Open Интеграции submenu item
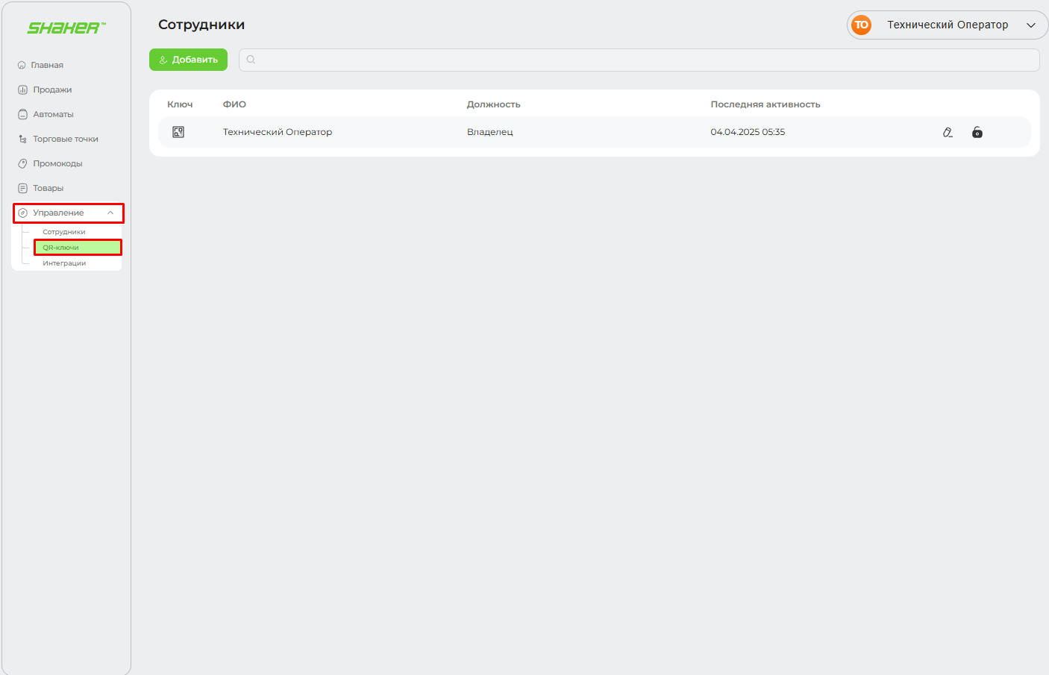The width and height of the screenshot is (1049, 675). [64, 263]
